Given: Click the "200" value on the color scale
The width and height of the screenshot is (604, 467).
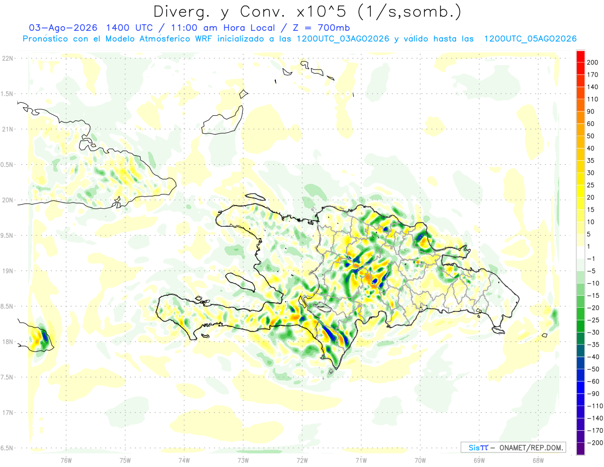Looking at the screenshot, I should click(593, 62).
